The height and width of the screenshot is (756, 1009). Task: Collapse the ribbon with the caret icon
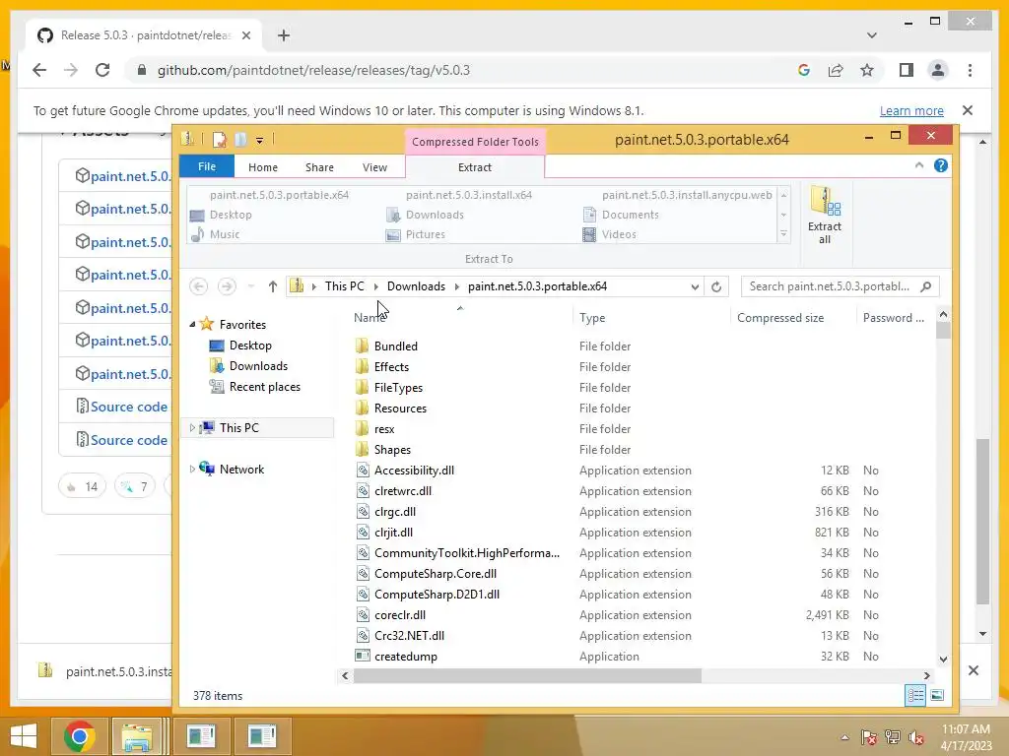pos(919,165)
